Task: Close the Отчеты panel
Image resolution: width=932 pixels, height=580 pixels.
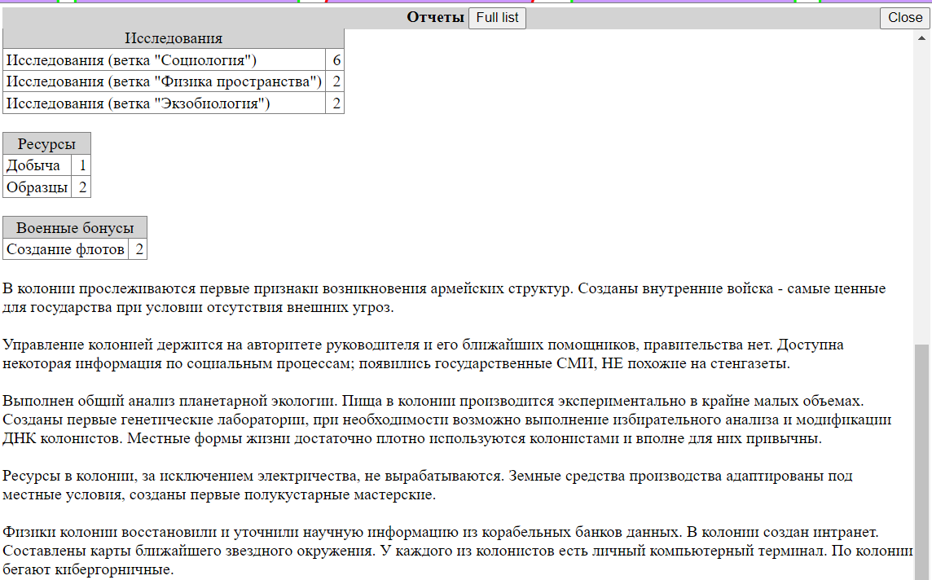Action: pos(904,18)
